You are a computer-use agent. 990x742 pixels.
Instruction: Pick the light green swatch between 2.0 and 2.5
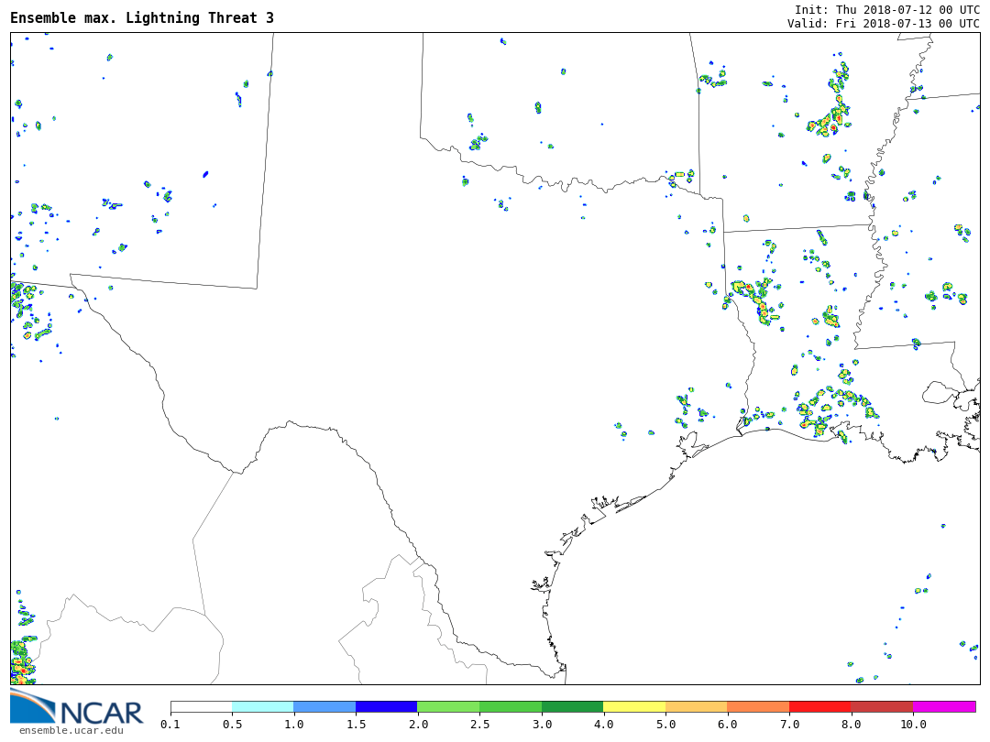[448, 707]
